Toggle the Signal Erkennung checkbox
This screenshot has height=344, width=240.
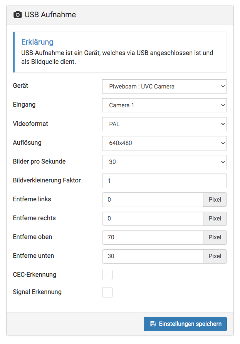[x=107, y=292]
